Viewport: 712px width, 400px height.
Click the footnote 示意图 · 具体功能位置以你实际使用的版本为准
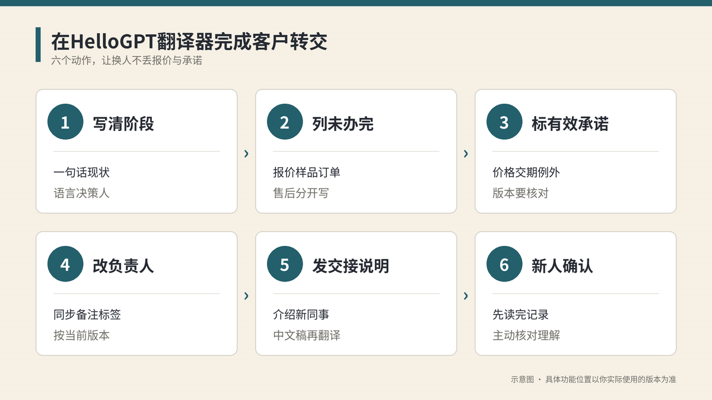point(593,379)
